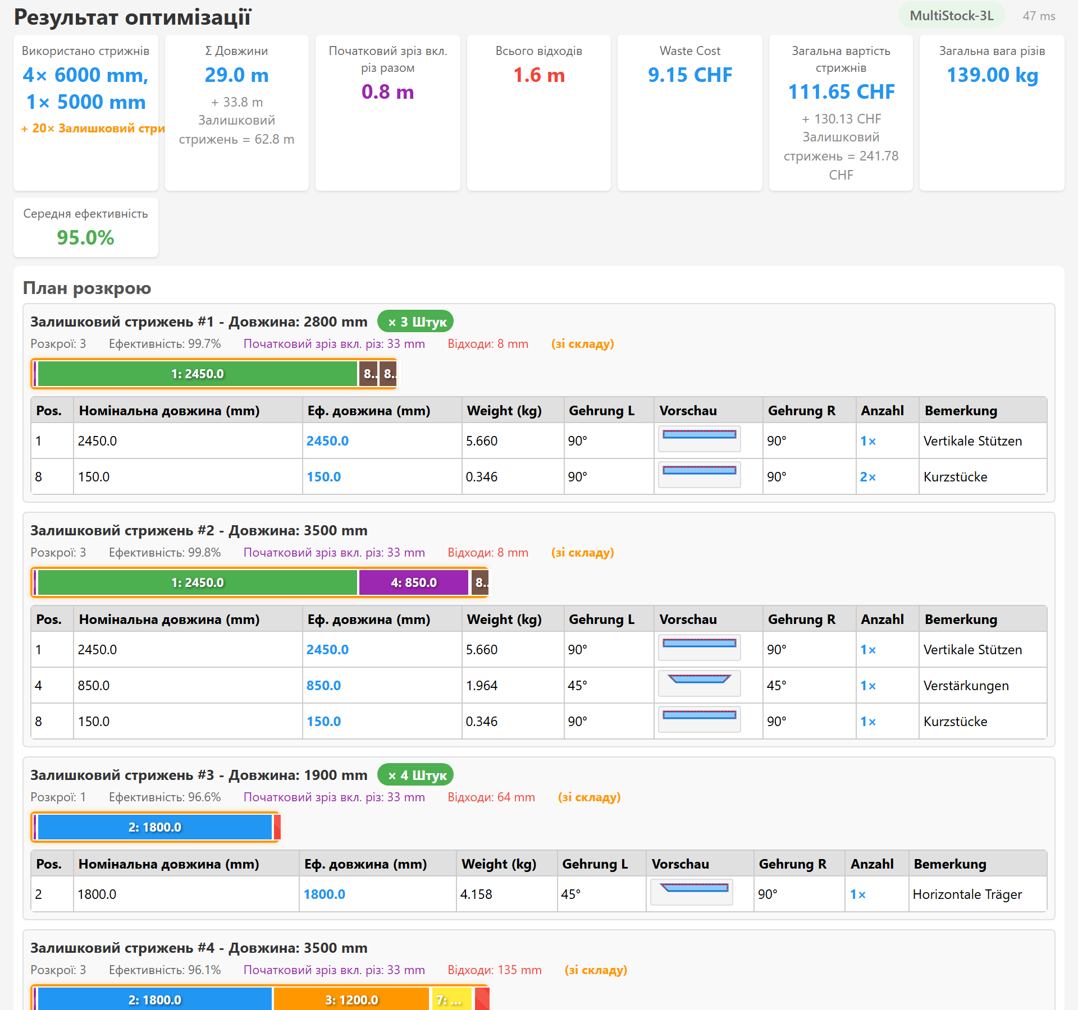Screen dimensions: 1078x1010
Task: Select the 47 ms runtime label
Action: [x=1039, y=16]
